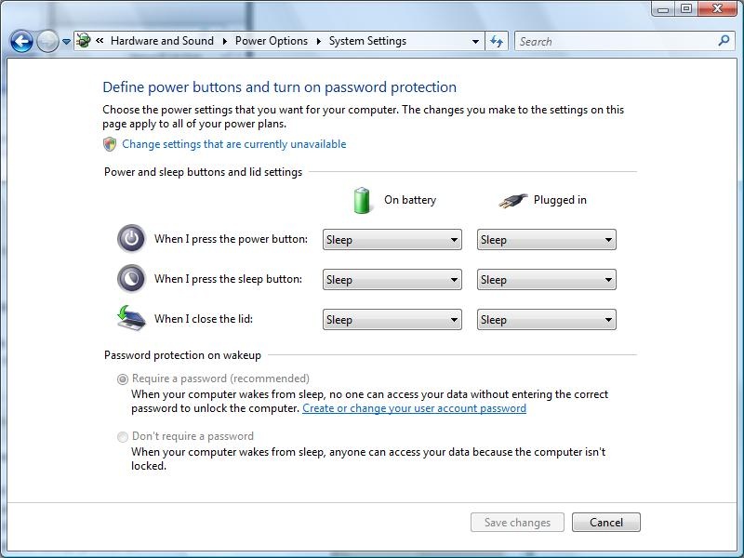Focus the Search input box
The image size is (744, 558).
tap(617, 41)
